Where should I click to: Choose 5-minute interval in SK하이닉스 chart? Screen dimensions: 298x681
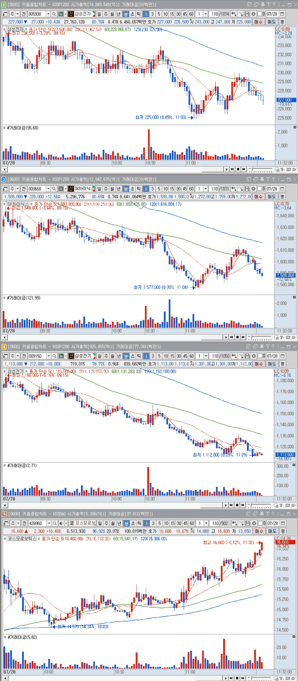[159, 188]
